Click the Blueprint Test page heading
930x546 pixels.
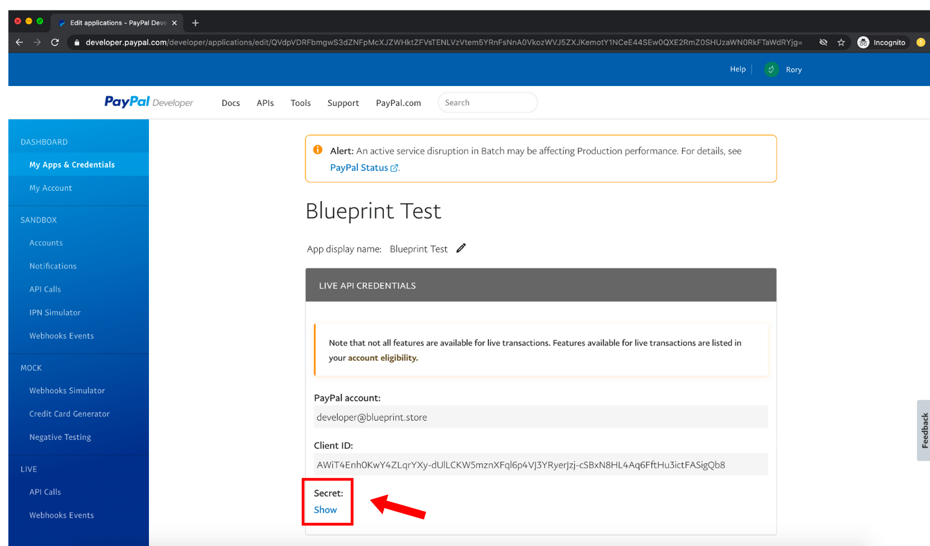(373, 211)
